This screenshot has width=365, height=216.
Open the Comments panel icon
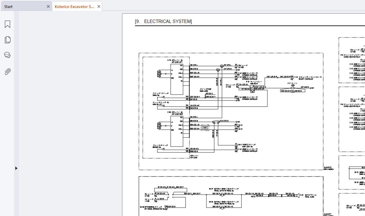coord(7,55)
